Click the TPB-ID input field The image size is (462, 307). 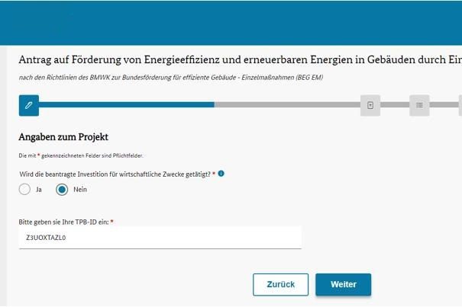pyautogui.click(x=160, y=238)
